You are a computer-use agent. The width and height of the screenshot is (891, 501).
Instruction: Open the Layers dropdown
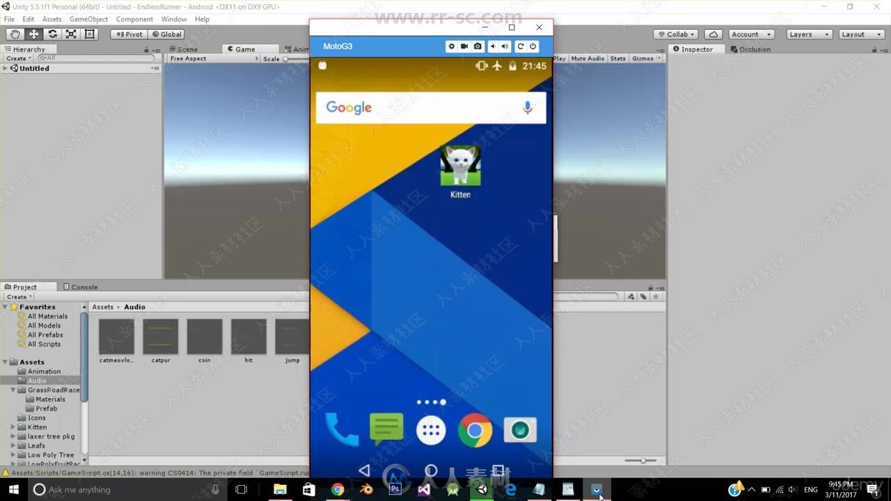coord(809,34)
